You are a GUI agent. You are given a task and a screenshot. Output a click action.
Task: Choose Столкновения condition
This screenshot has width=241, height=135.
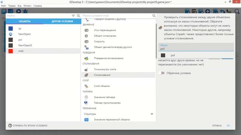[x=118, y=75]
